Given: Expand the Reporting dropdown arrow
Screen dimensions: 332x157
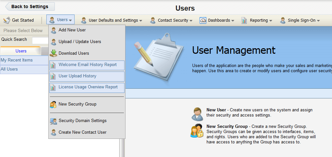Looking at the screenshot, I should (x=270, y=21).
